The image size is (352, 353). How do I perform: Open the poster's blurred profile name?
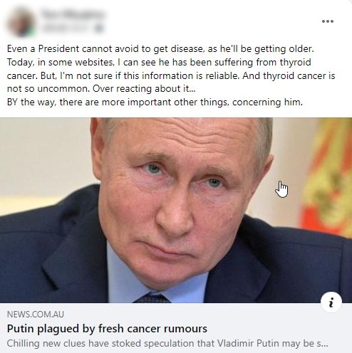pyautogui.click(x=73, y=14)
